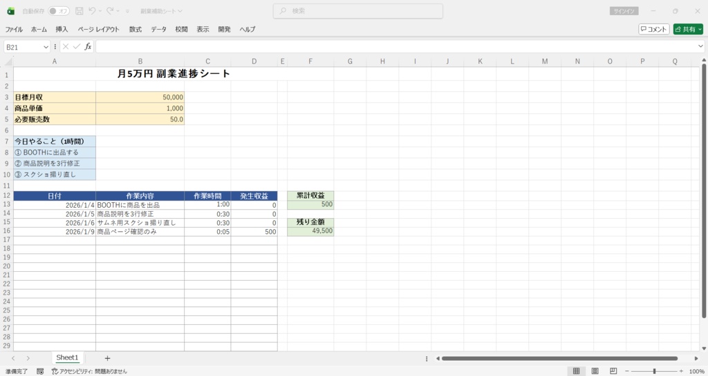Viewport: 708px width, 376px height.
Task: Click the コメント comments button
Action: [x=654, y=29]
